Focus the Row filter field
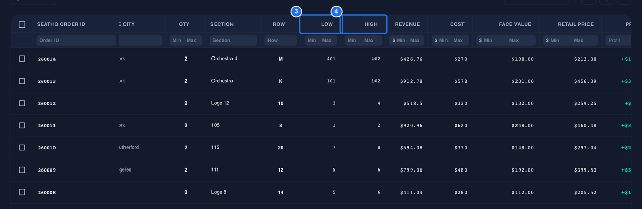Viewport: 642px width, 209px height. 281,40
